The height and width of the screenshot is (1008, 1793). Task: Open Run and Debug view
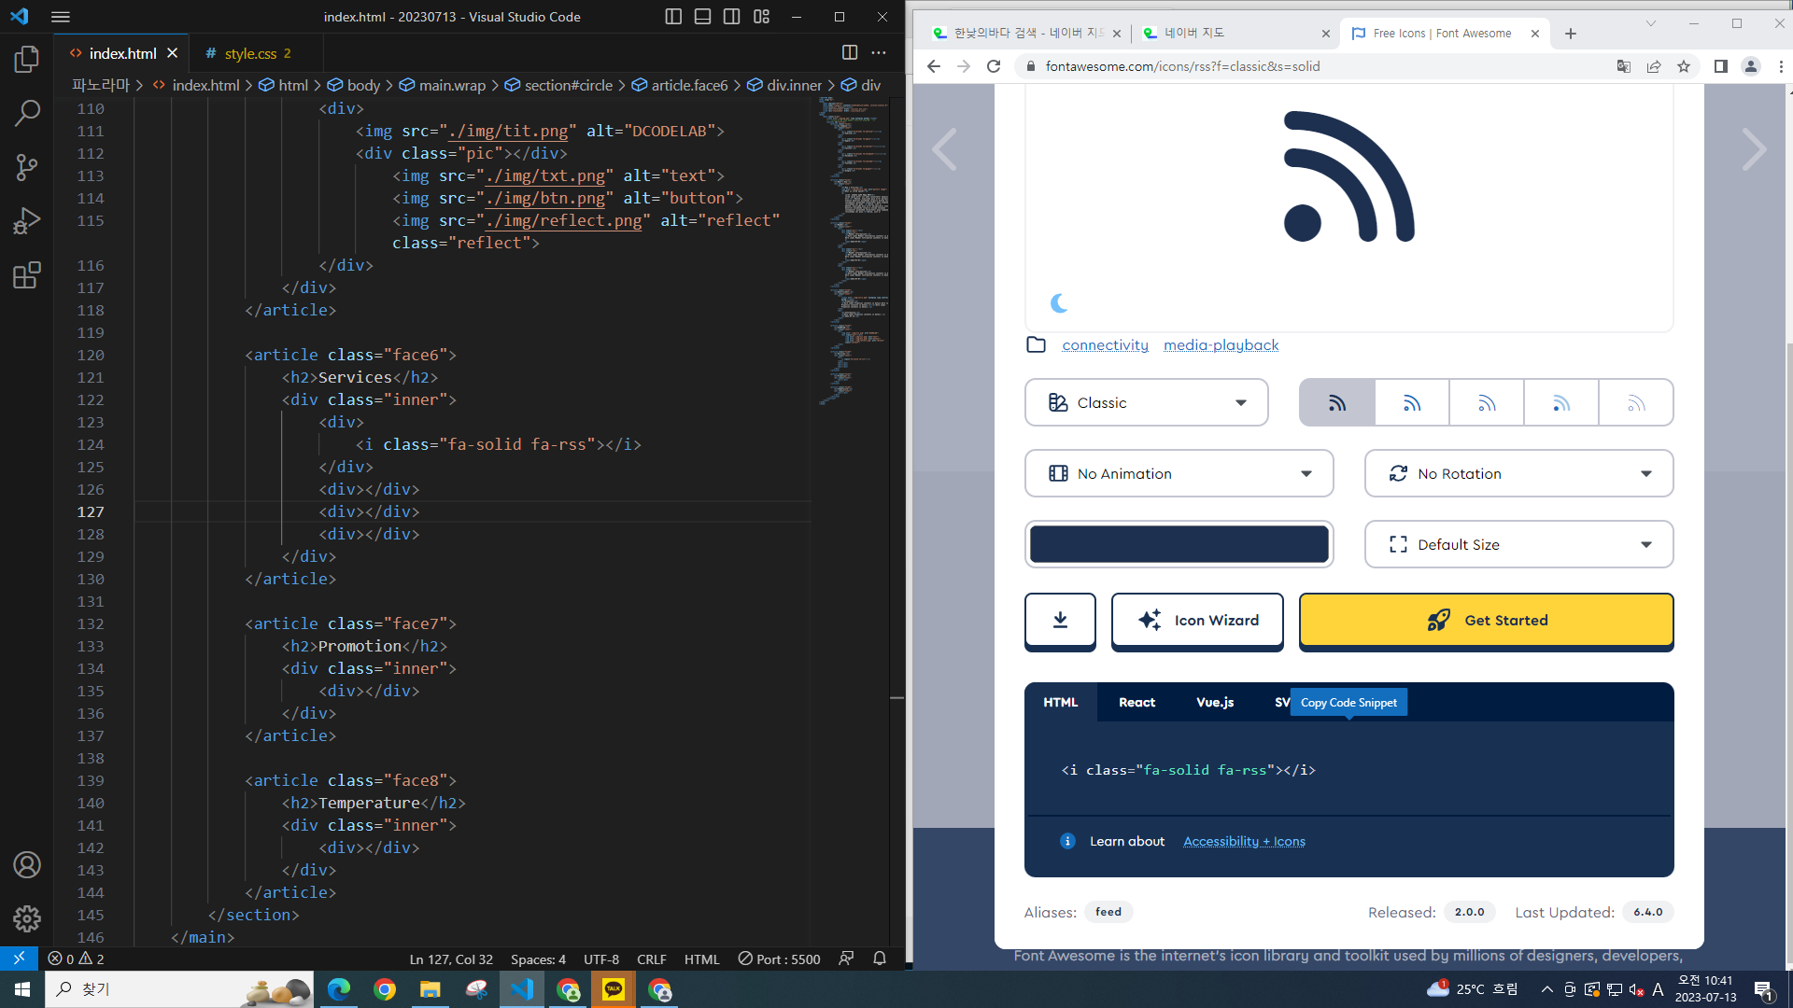click(x=27, y=221)
